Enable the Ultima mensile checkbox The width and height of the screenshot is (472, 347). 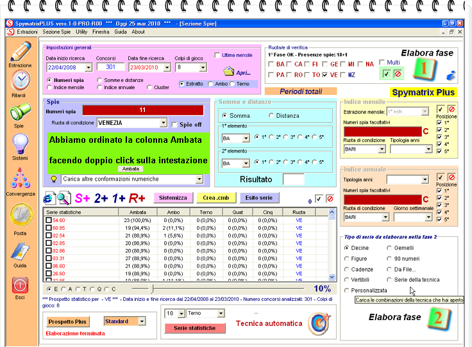pos(217,55)
